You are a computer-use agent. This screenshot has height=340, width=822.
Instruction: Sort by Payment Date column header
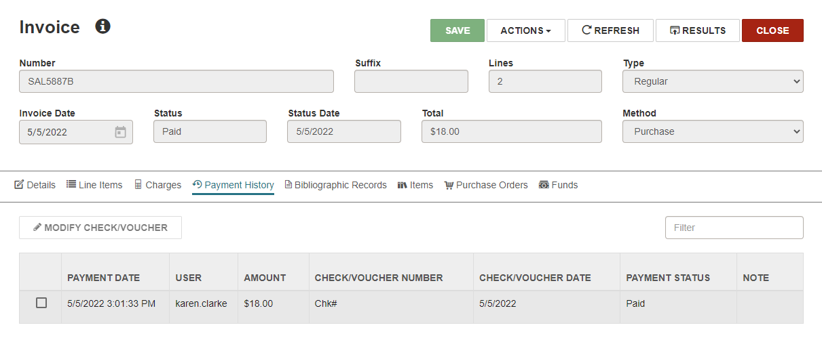[104, 278]
